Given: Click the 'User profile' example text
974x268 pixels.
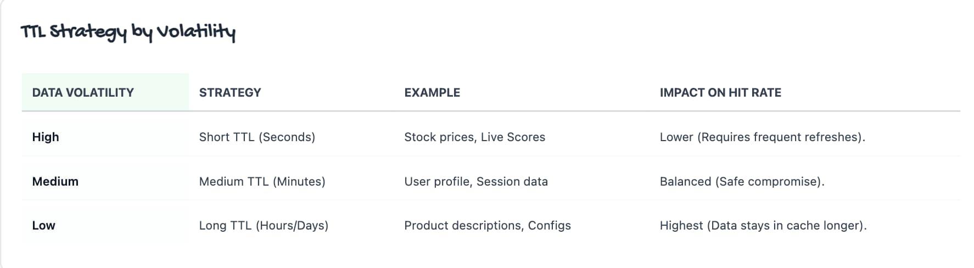Looking at the screenshot, I should click(x=437, y=182).
